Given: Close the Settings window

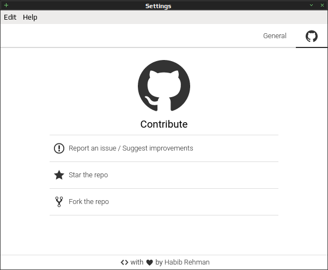Looking at the screenshot, I should click(322, 5).
